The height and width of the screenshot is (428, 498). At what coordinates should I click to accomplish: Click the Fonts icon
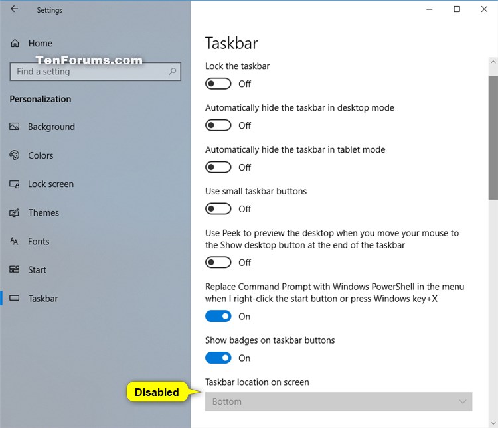click(x=15, y=242)
